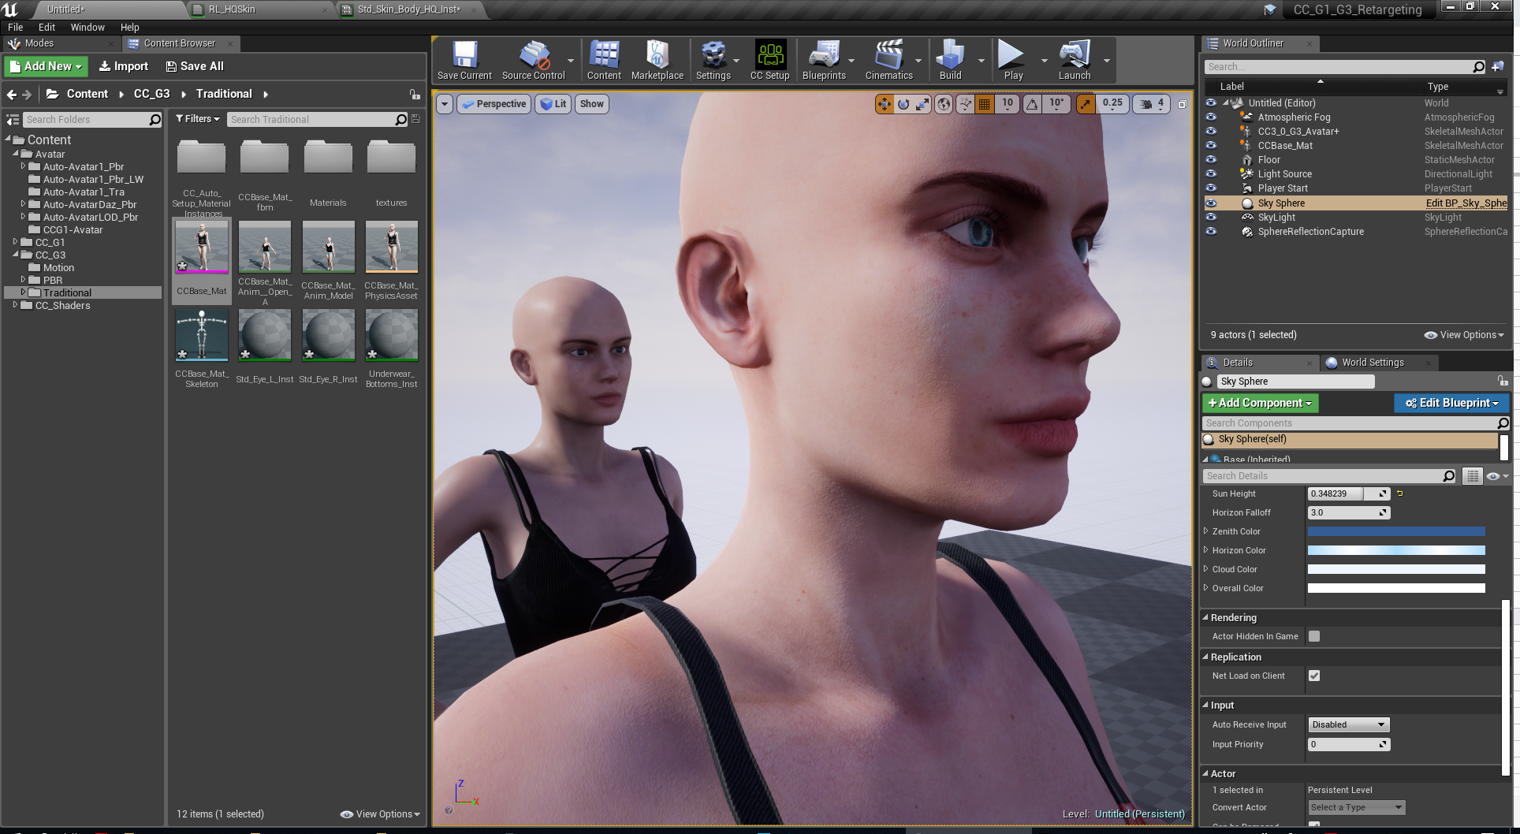Open Convert Actor Select a Type dropdown
The image size is (1520, 834).
pos(1356,807)
